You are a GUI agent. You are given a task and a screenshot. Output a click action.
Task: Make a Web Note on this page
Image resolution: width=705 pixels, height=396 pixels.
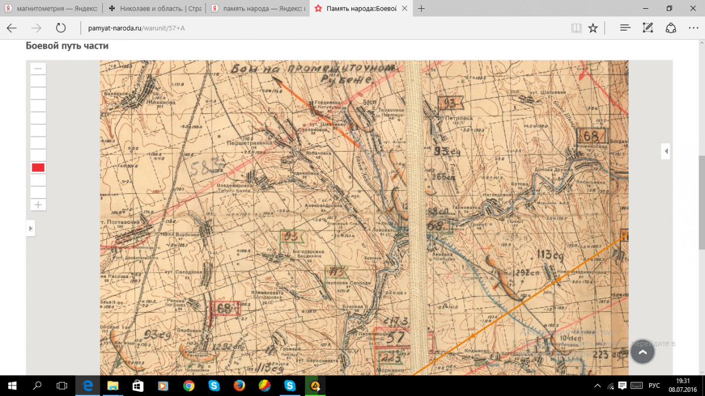coord(648,28)
